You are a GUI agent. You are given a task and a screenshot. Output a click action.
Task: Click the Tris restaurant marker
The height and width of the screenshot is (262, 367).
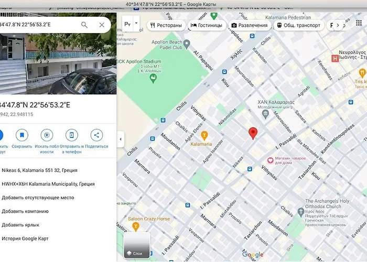(362, 73)
